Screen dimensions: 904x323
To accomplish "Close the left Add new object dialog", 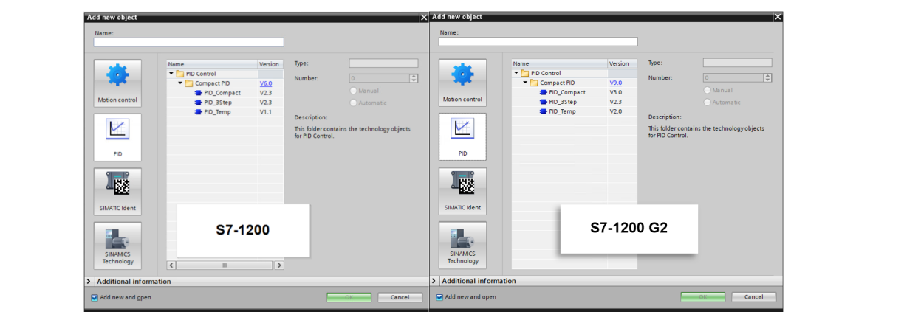I will coord(423,17).
